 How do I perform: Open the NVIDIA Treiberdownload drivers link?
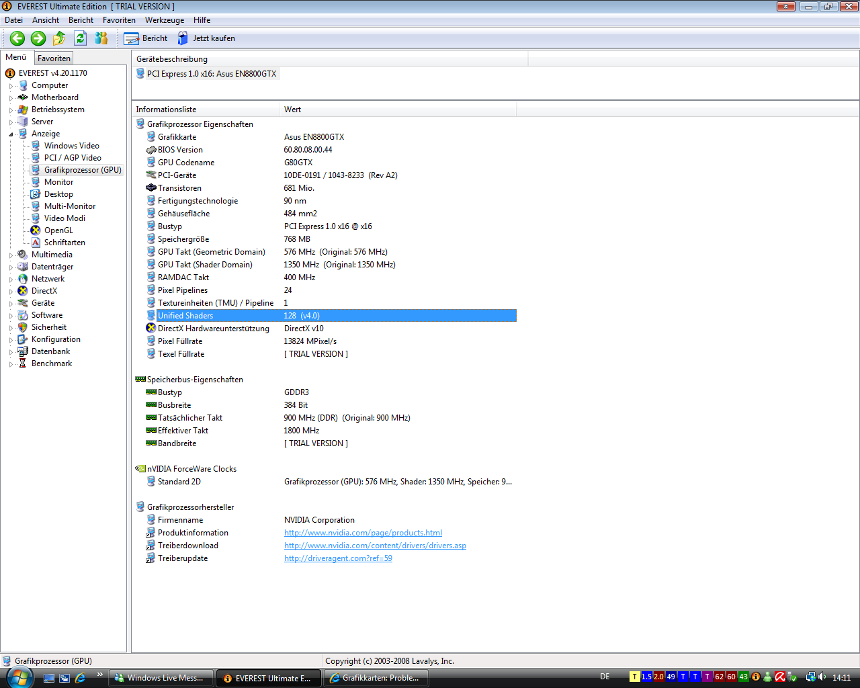pyautogui.click(x=375, y=546)
